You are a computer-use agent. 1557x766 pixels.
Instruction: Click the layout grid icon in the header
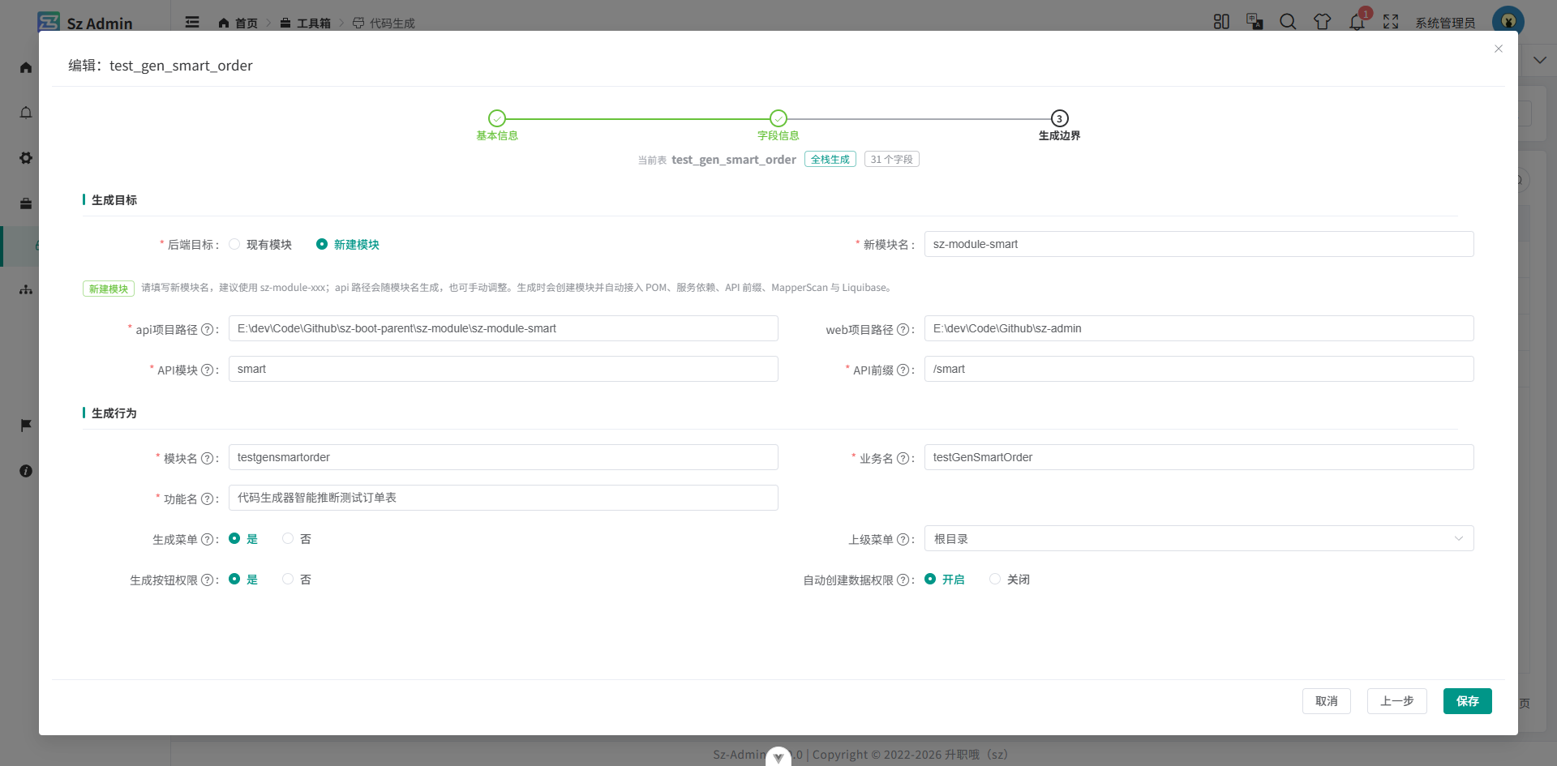click(x=1221, y=22)
